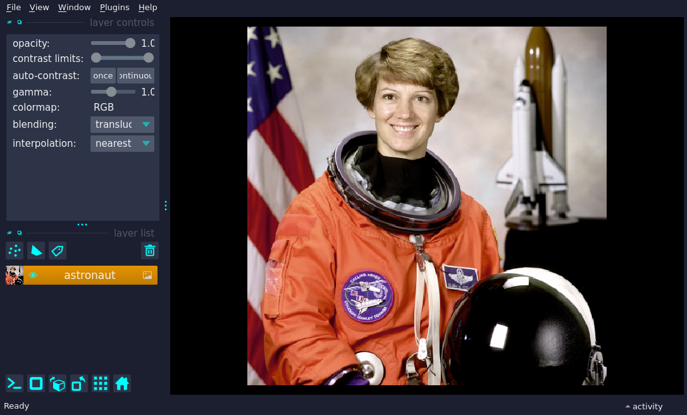Click auto-contrast once button
The height and width of the screenshot is (415, 687).
[x=103, y=75]
